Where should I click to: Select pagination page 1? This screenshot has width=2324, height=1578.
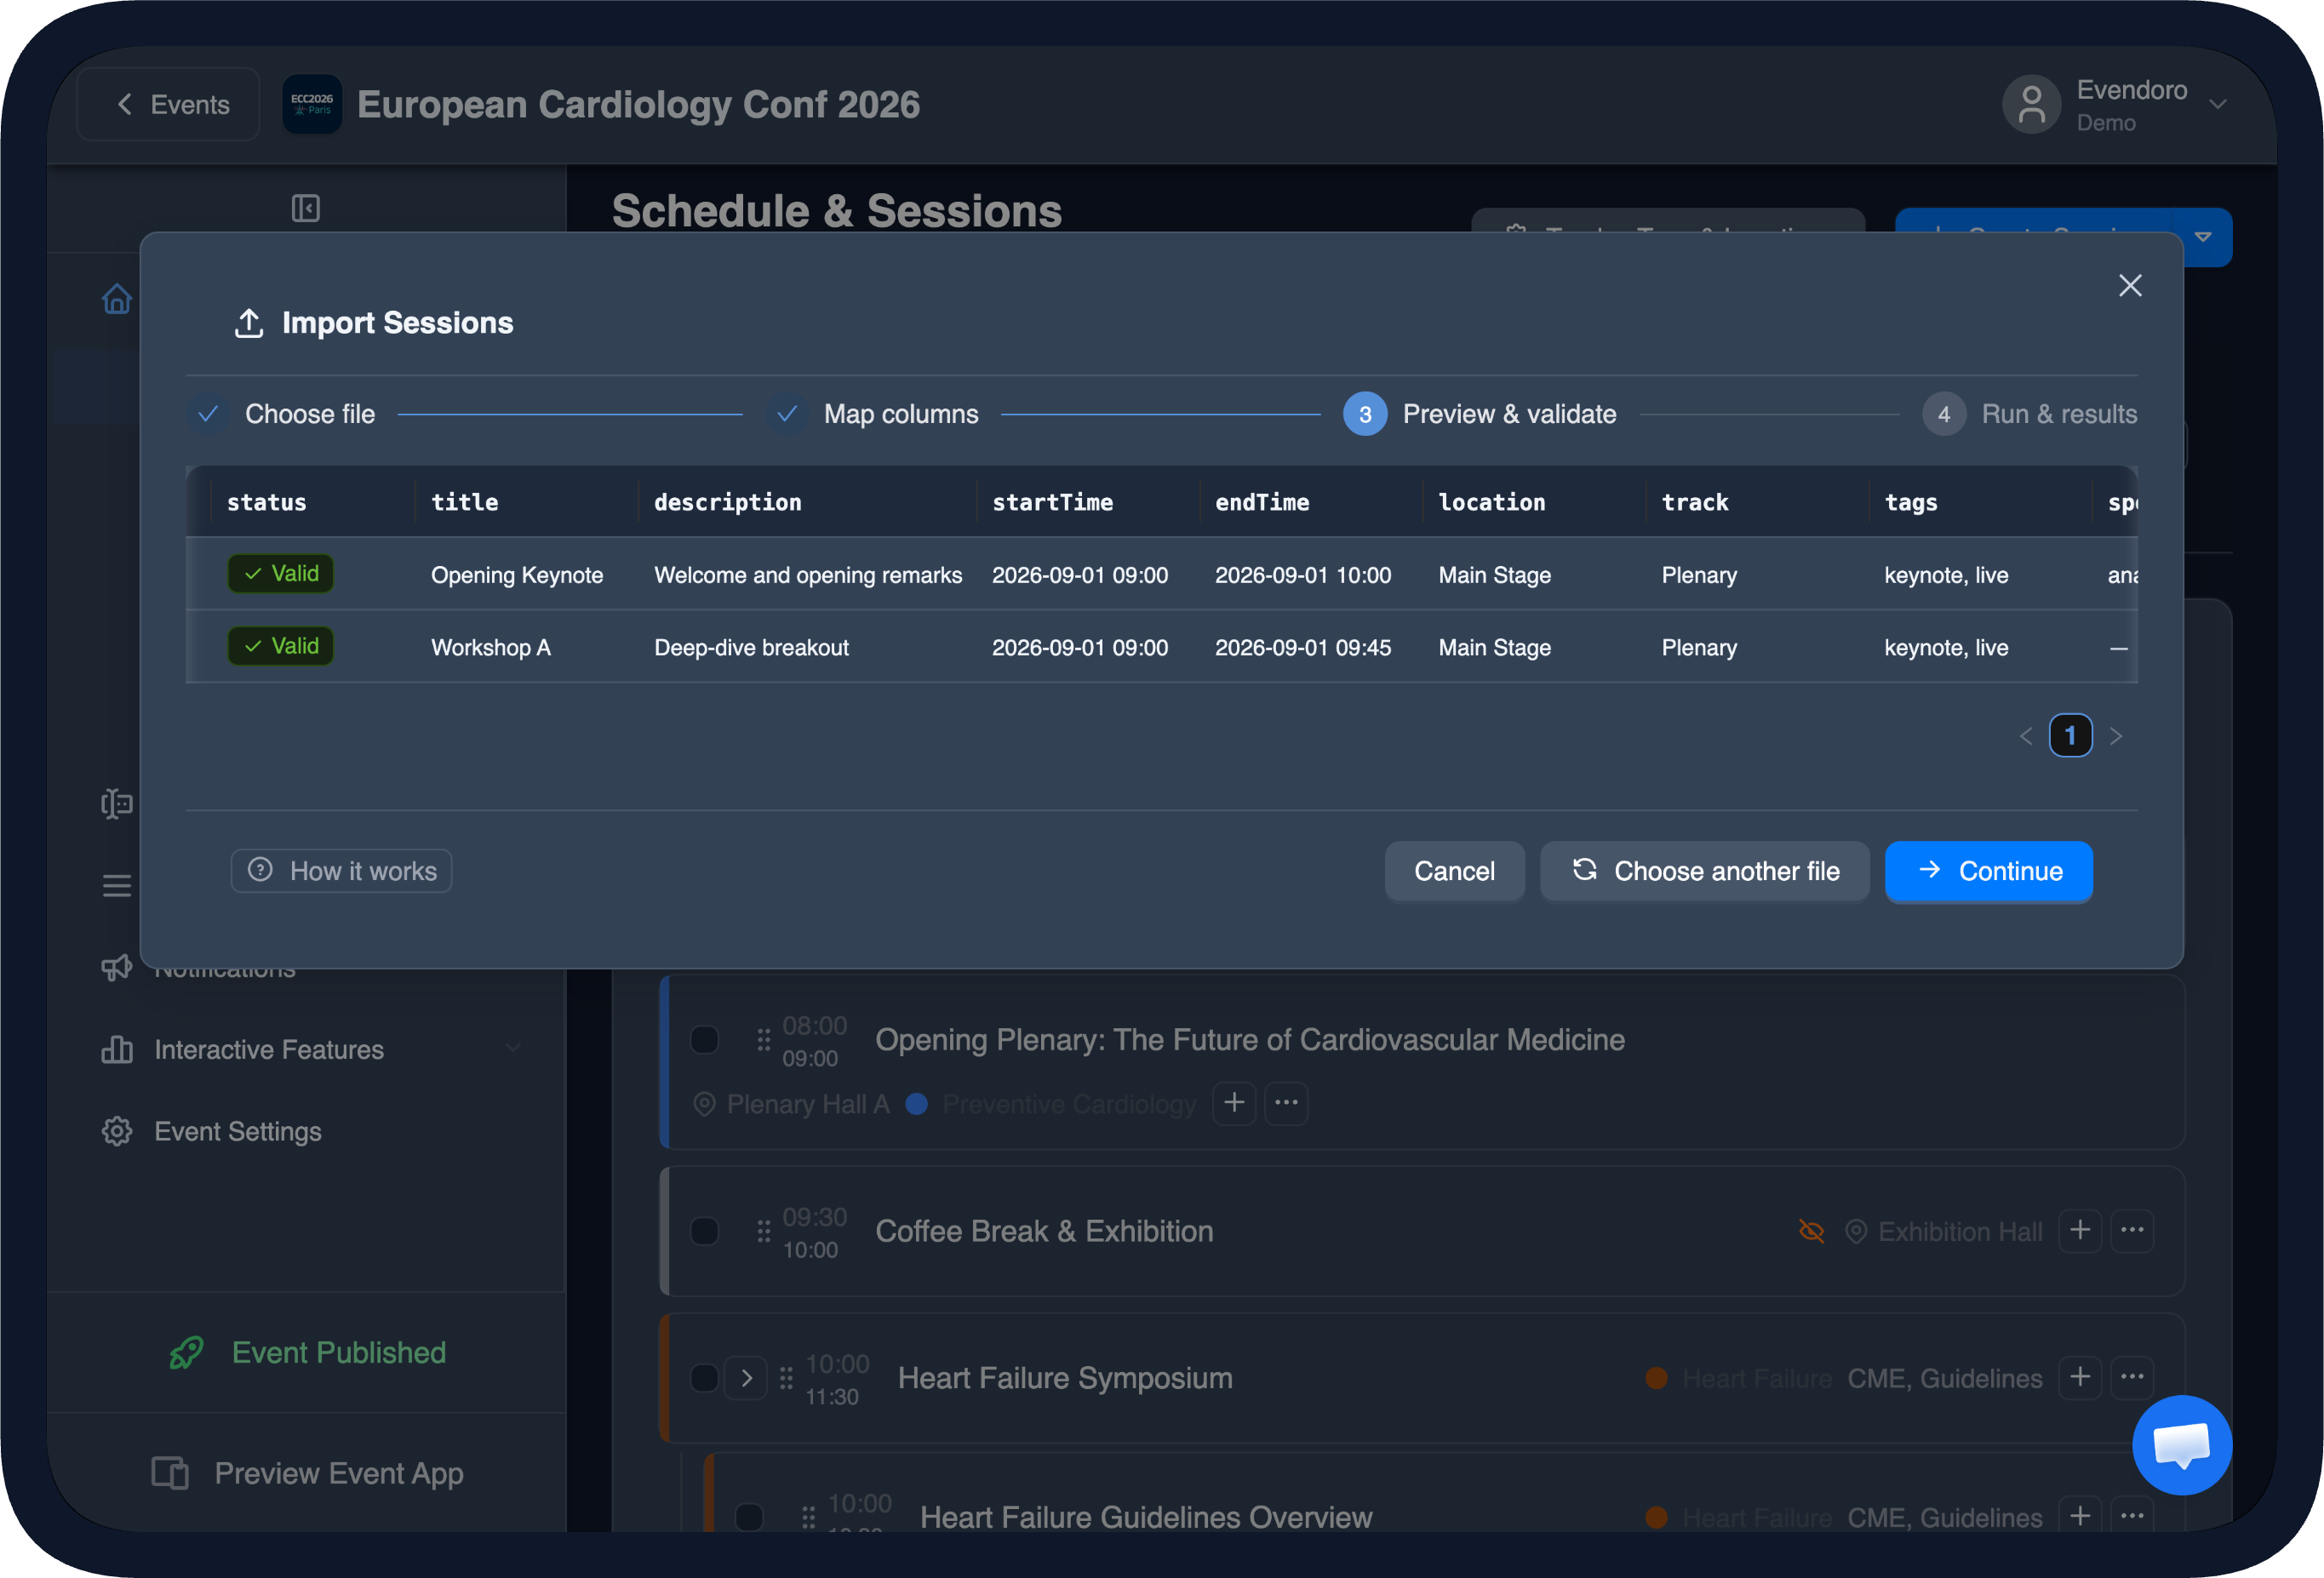click(x=2070, y=736)
